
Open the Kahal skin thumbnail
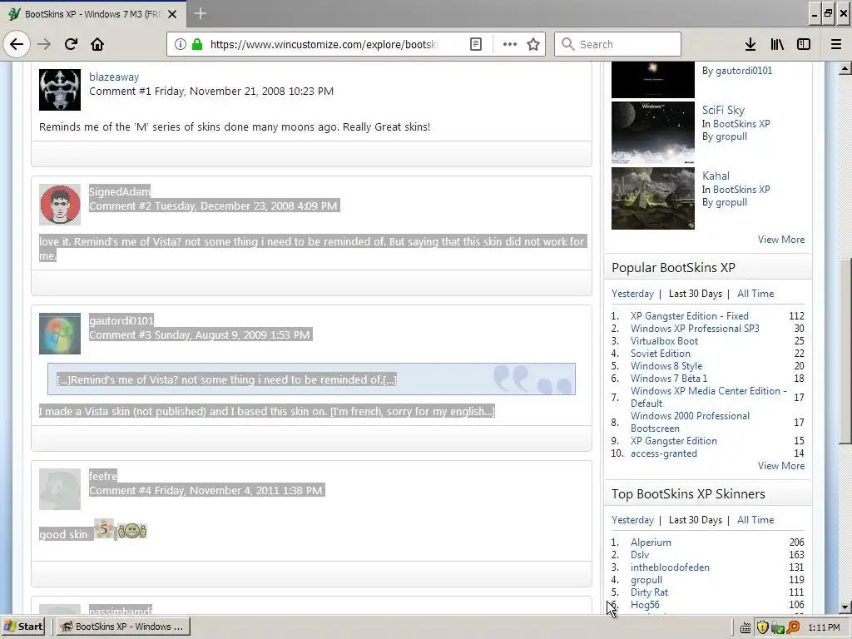pyautogui.click(x=652, y=198)
